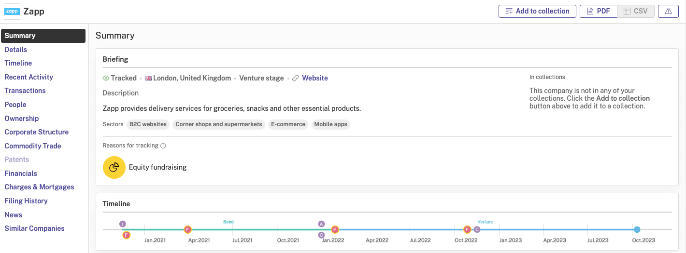Click the Tracked eye icon
This screenshot has width=686, height=253.
(106, 78)
